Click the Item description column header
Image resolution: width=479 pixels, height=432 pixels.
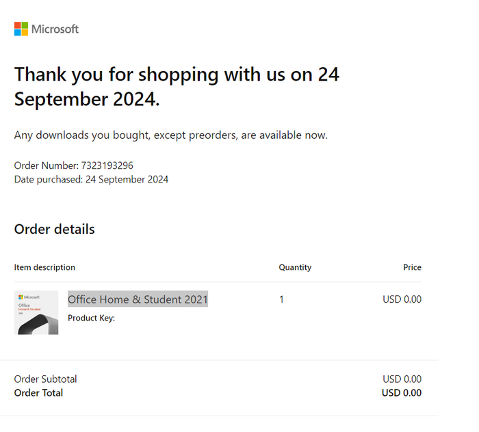coord(44,267)
